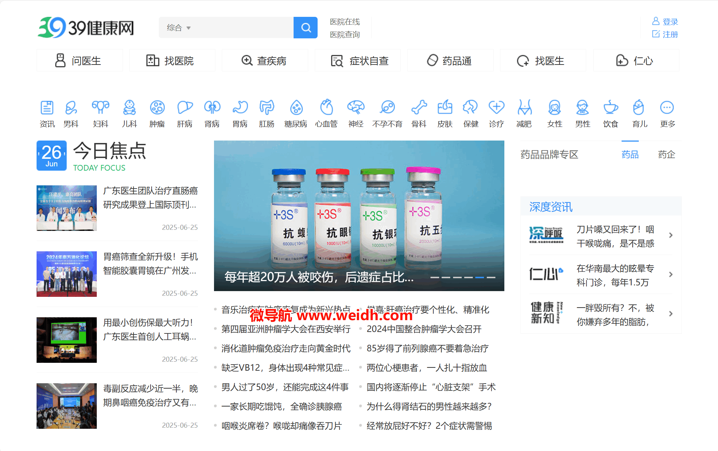Open the 胃癌筛查全新升级 article headline
The width and height of the screenshot is (718, 451).
(150, 264)
